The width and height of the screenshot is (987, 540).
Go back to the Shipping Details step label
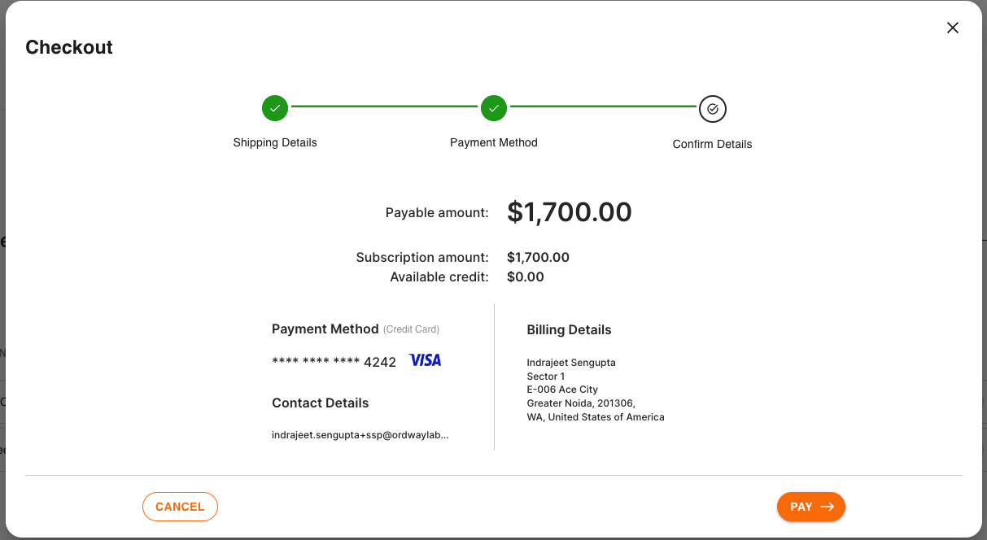pos(275,142)
